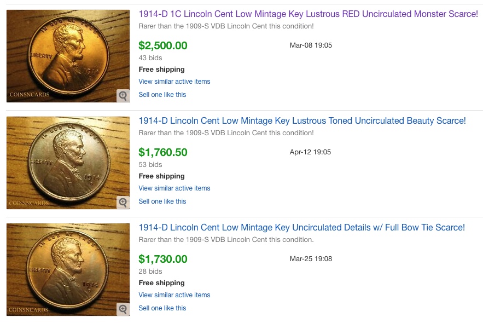Screen dimensions: 483x323
Task: Click the $1,760.50 sold price
Action: pyautogui.click(x=163, y=152)
